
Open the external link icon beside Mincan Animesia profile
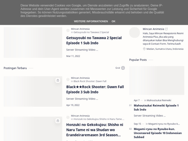coord(166,29)
